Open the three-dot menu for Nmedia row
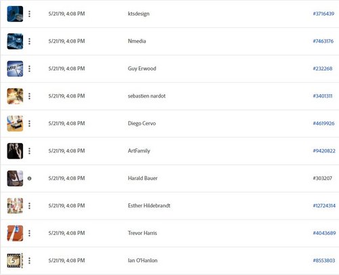 click(x=29, y=41)
